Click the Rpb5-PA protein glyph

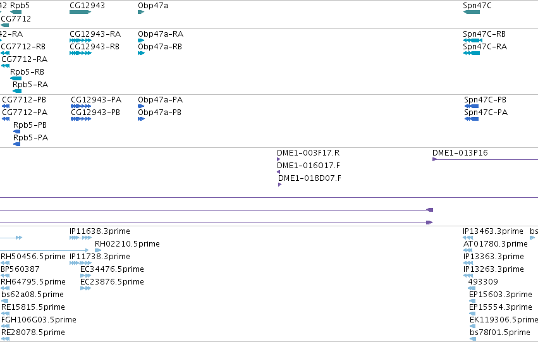(x=17, y=144)
